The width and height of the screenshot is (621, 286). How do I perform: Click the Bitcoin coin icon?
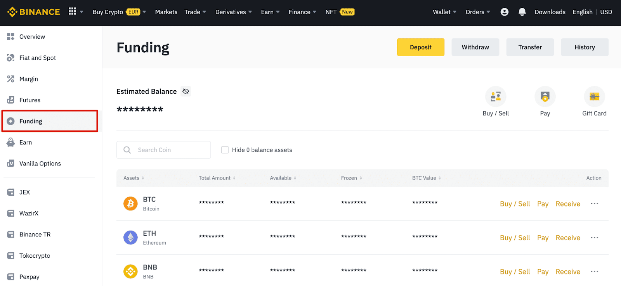130,203
